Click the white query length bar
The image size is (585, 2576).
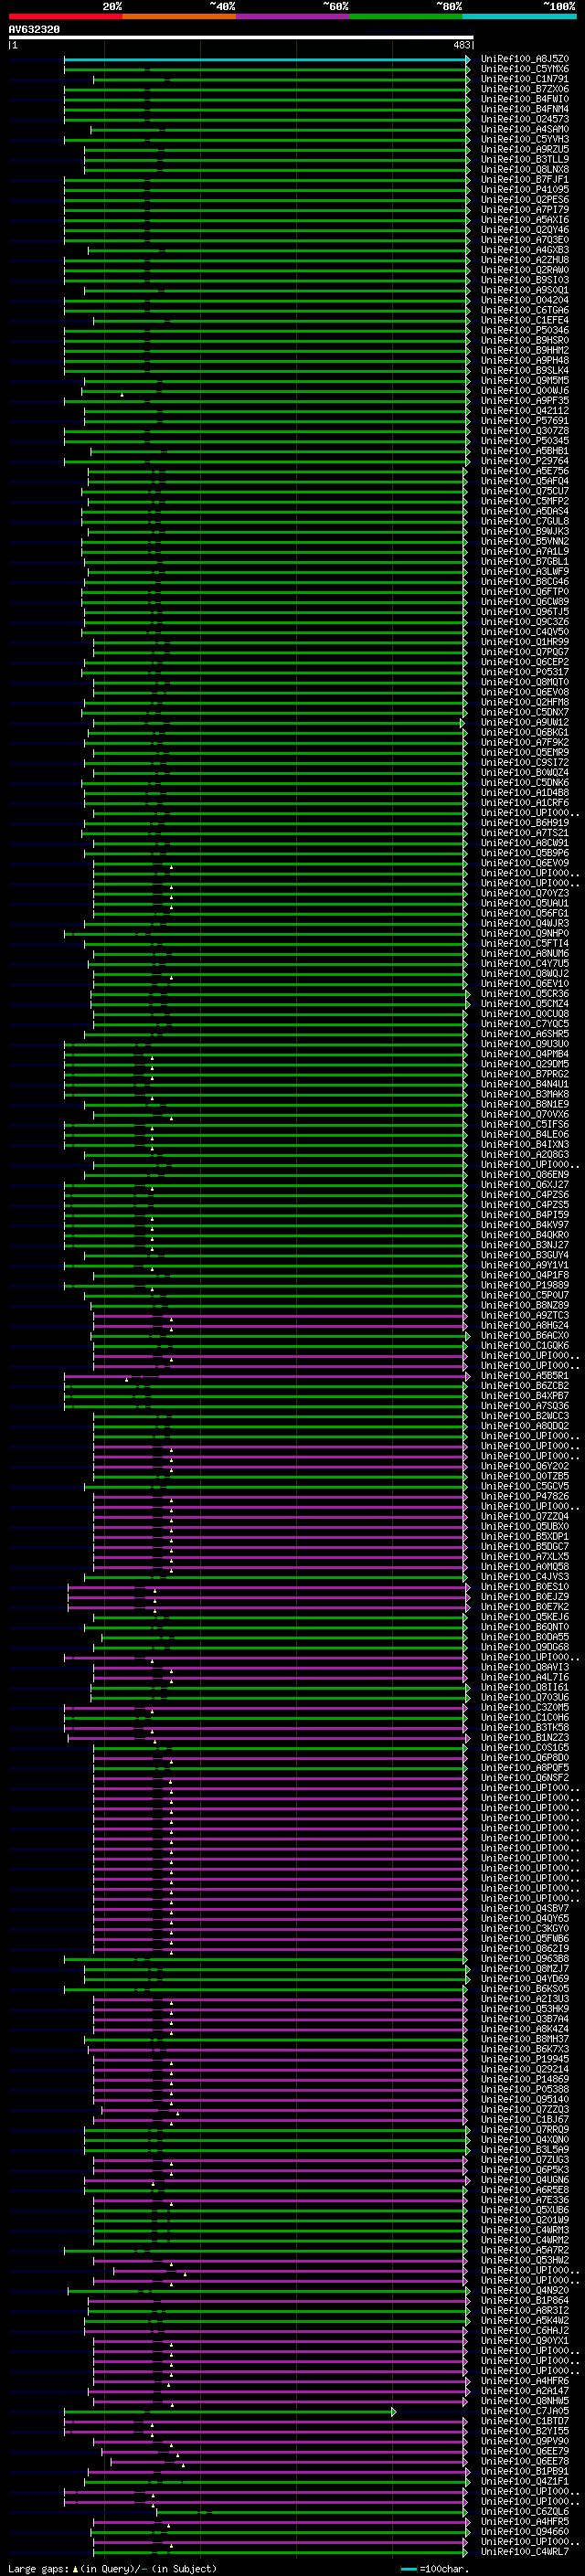tap(241, 38)
